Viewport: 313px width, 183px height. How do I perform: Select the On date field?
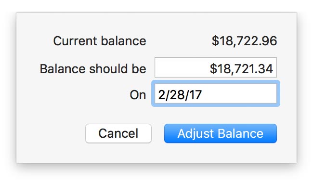216,93
